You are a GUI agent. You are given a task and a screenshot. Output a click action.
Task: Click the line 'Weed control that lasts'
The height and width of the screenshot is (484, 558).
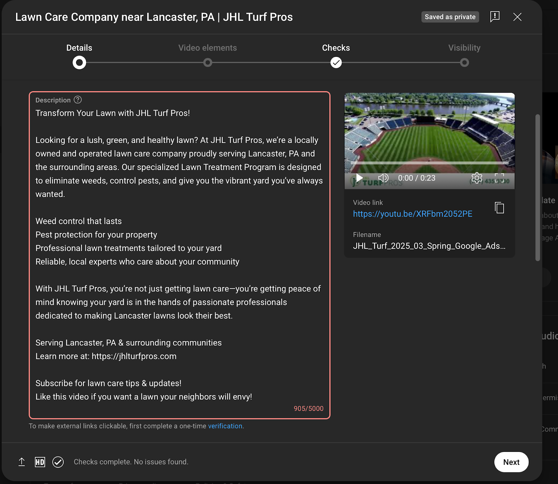click(78, 221)
